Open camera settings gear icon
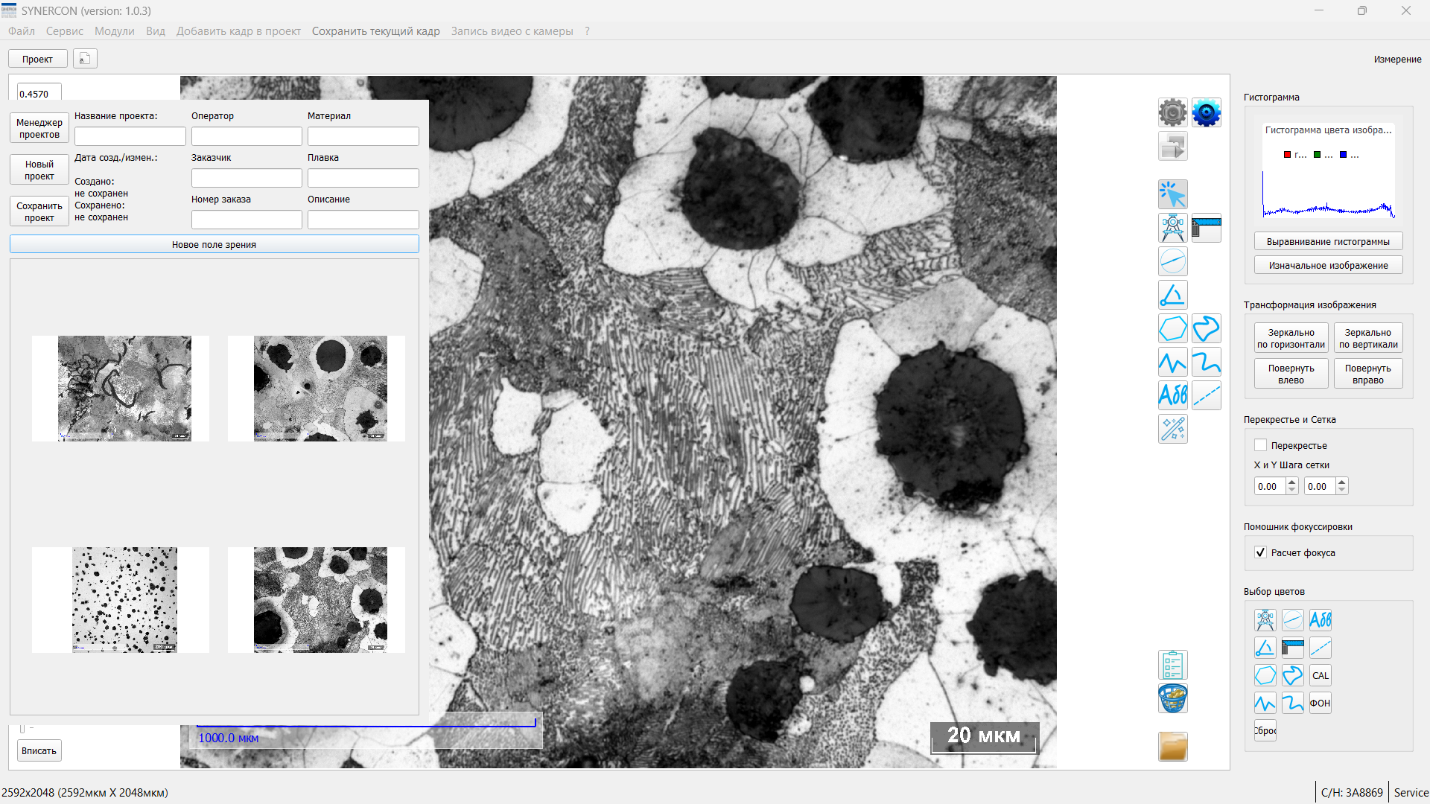This screenshot has height=804, width=1430. click(x=1172, y=113)
